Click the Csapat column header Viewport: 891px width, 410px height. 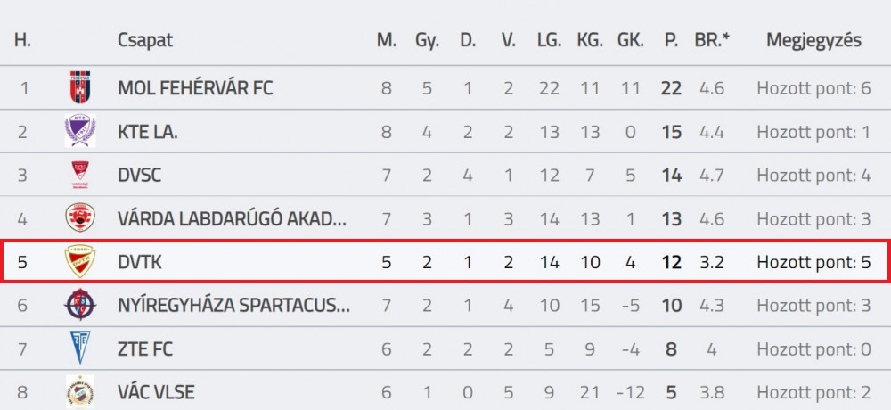click(x=145, y=40)
